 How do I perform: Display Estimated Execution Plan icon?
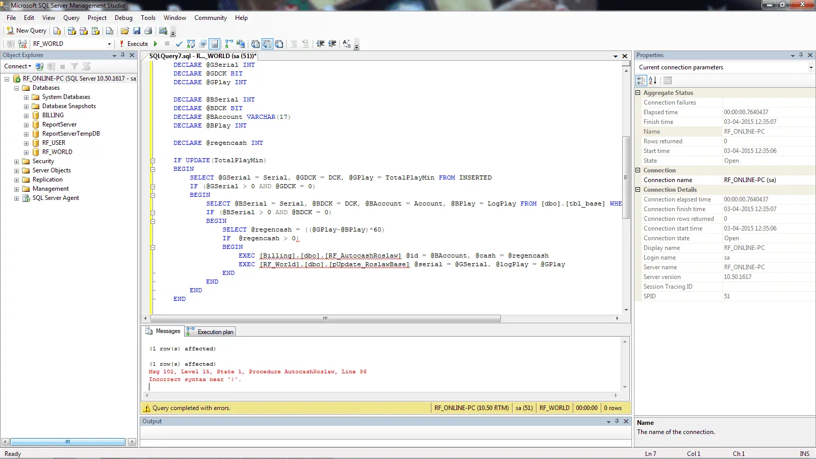191,44
